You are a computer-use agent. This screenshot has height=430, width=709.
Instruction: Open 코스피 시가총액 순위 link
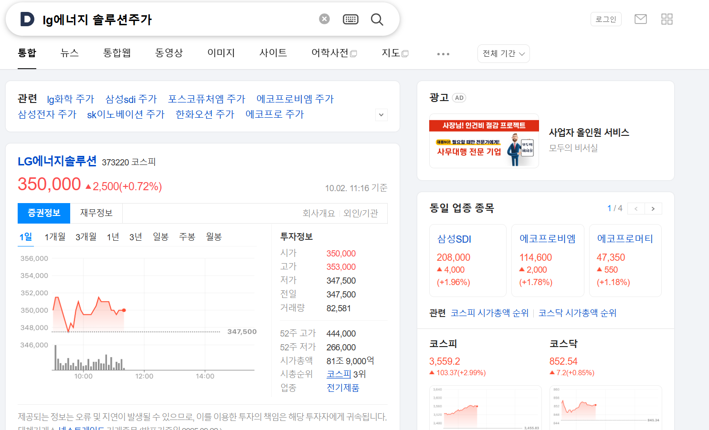489,313
